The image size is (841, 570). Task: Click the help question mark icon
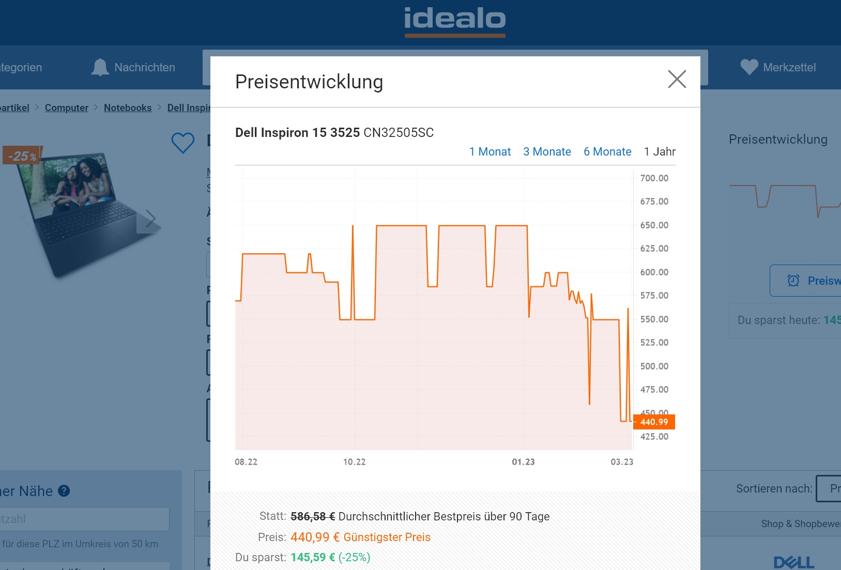pyautogui.click(x=64, y=491)
